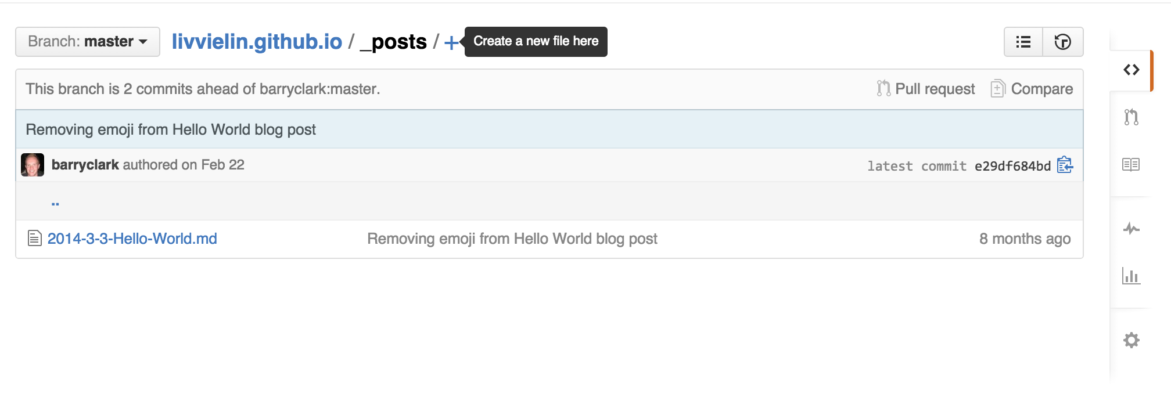Open Pull Requests sidebar icon
This screenshot has width=1171, height=404.
[1131, 117]
